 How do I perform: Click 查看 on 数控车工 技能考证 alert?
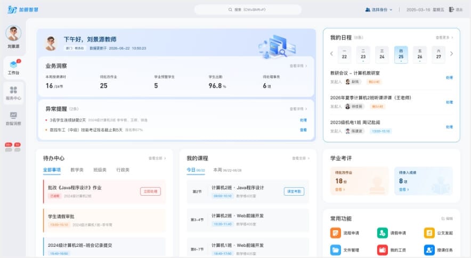pos(303,130)
